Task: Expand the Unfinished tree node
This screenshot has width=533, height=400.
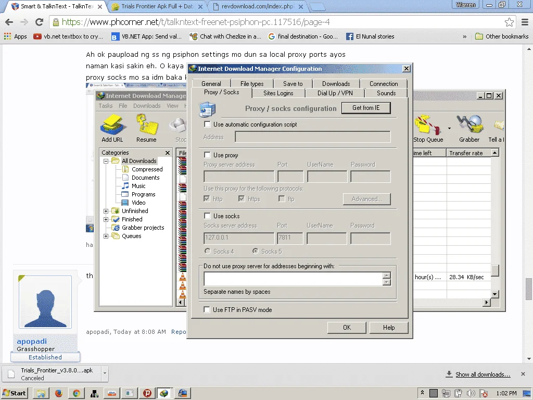Action: point(106,211)
